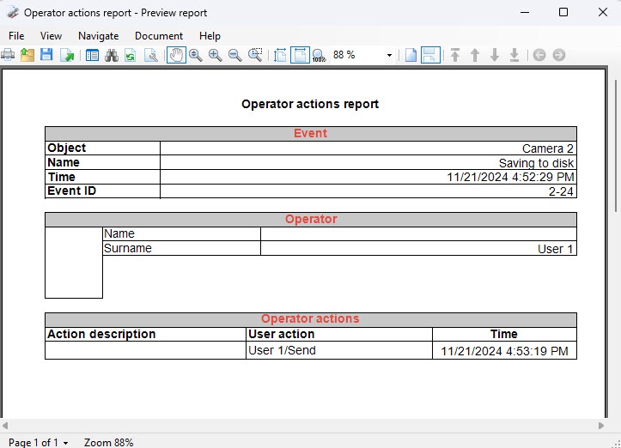Click the 100% zoom magnifier icon

(x=319, y=55)
